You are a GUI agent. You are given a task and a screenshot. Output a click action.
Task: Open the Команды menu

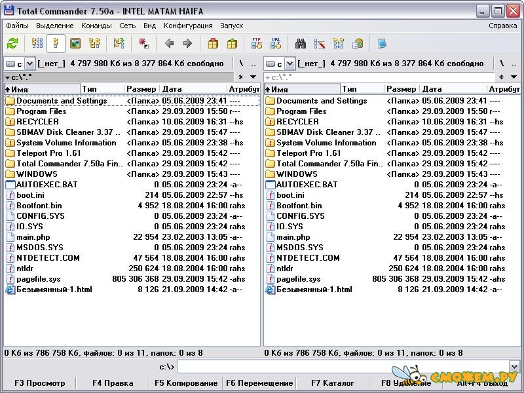point(96,26)
